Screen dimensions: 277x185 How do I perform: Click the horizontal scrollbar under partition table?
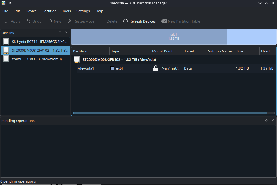click(170, 113)
